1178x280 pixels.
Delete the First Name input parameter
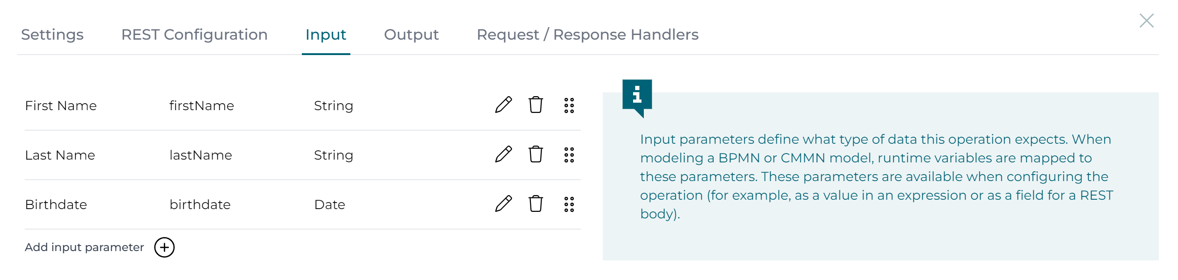point(536,105)
